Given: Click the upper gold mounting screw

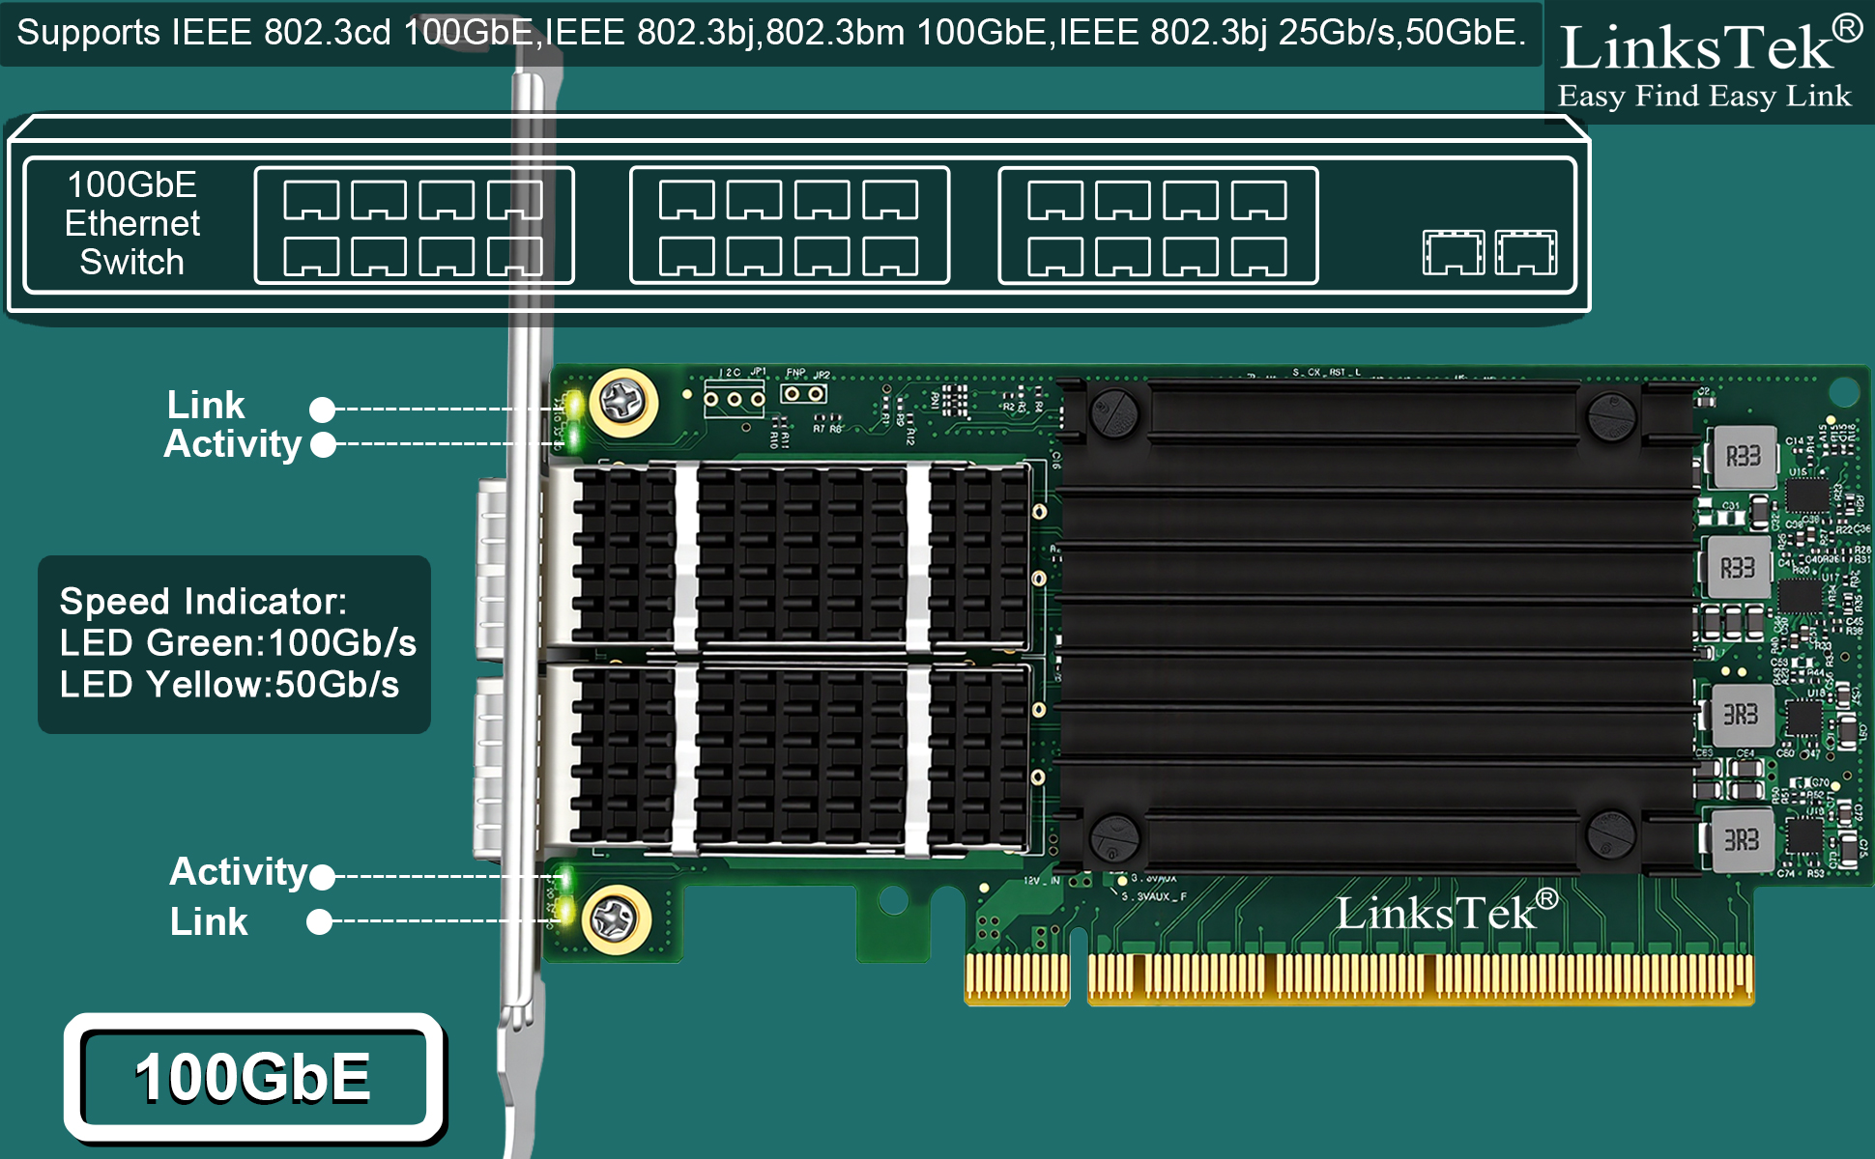Looking at the screenshot, I should [623, 402].
